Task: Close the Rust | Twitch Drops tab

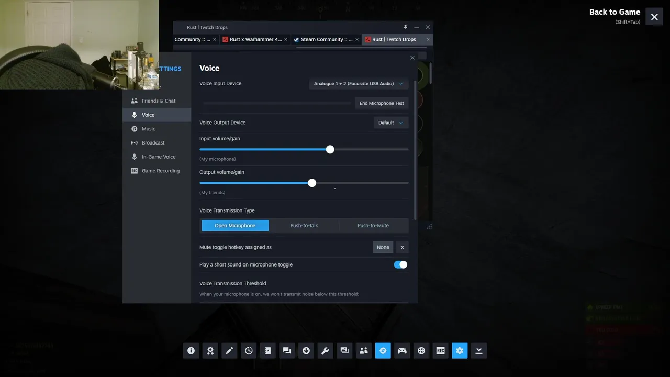Action: 428,39
